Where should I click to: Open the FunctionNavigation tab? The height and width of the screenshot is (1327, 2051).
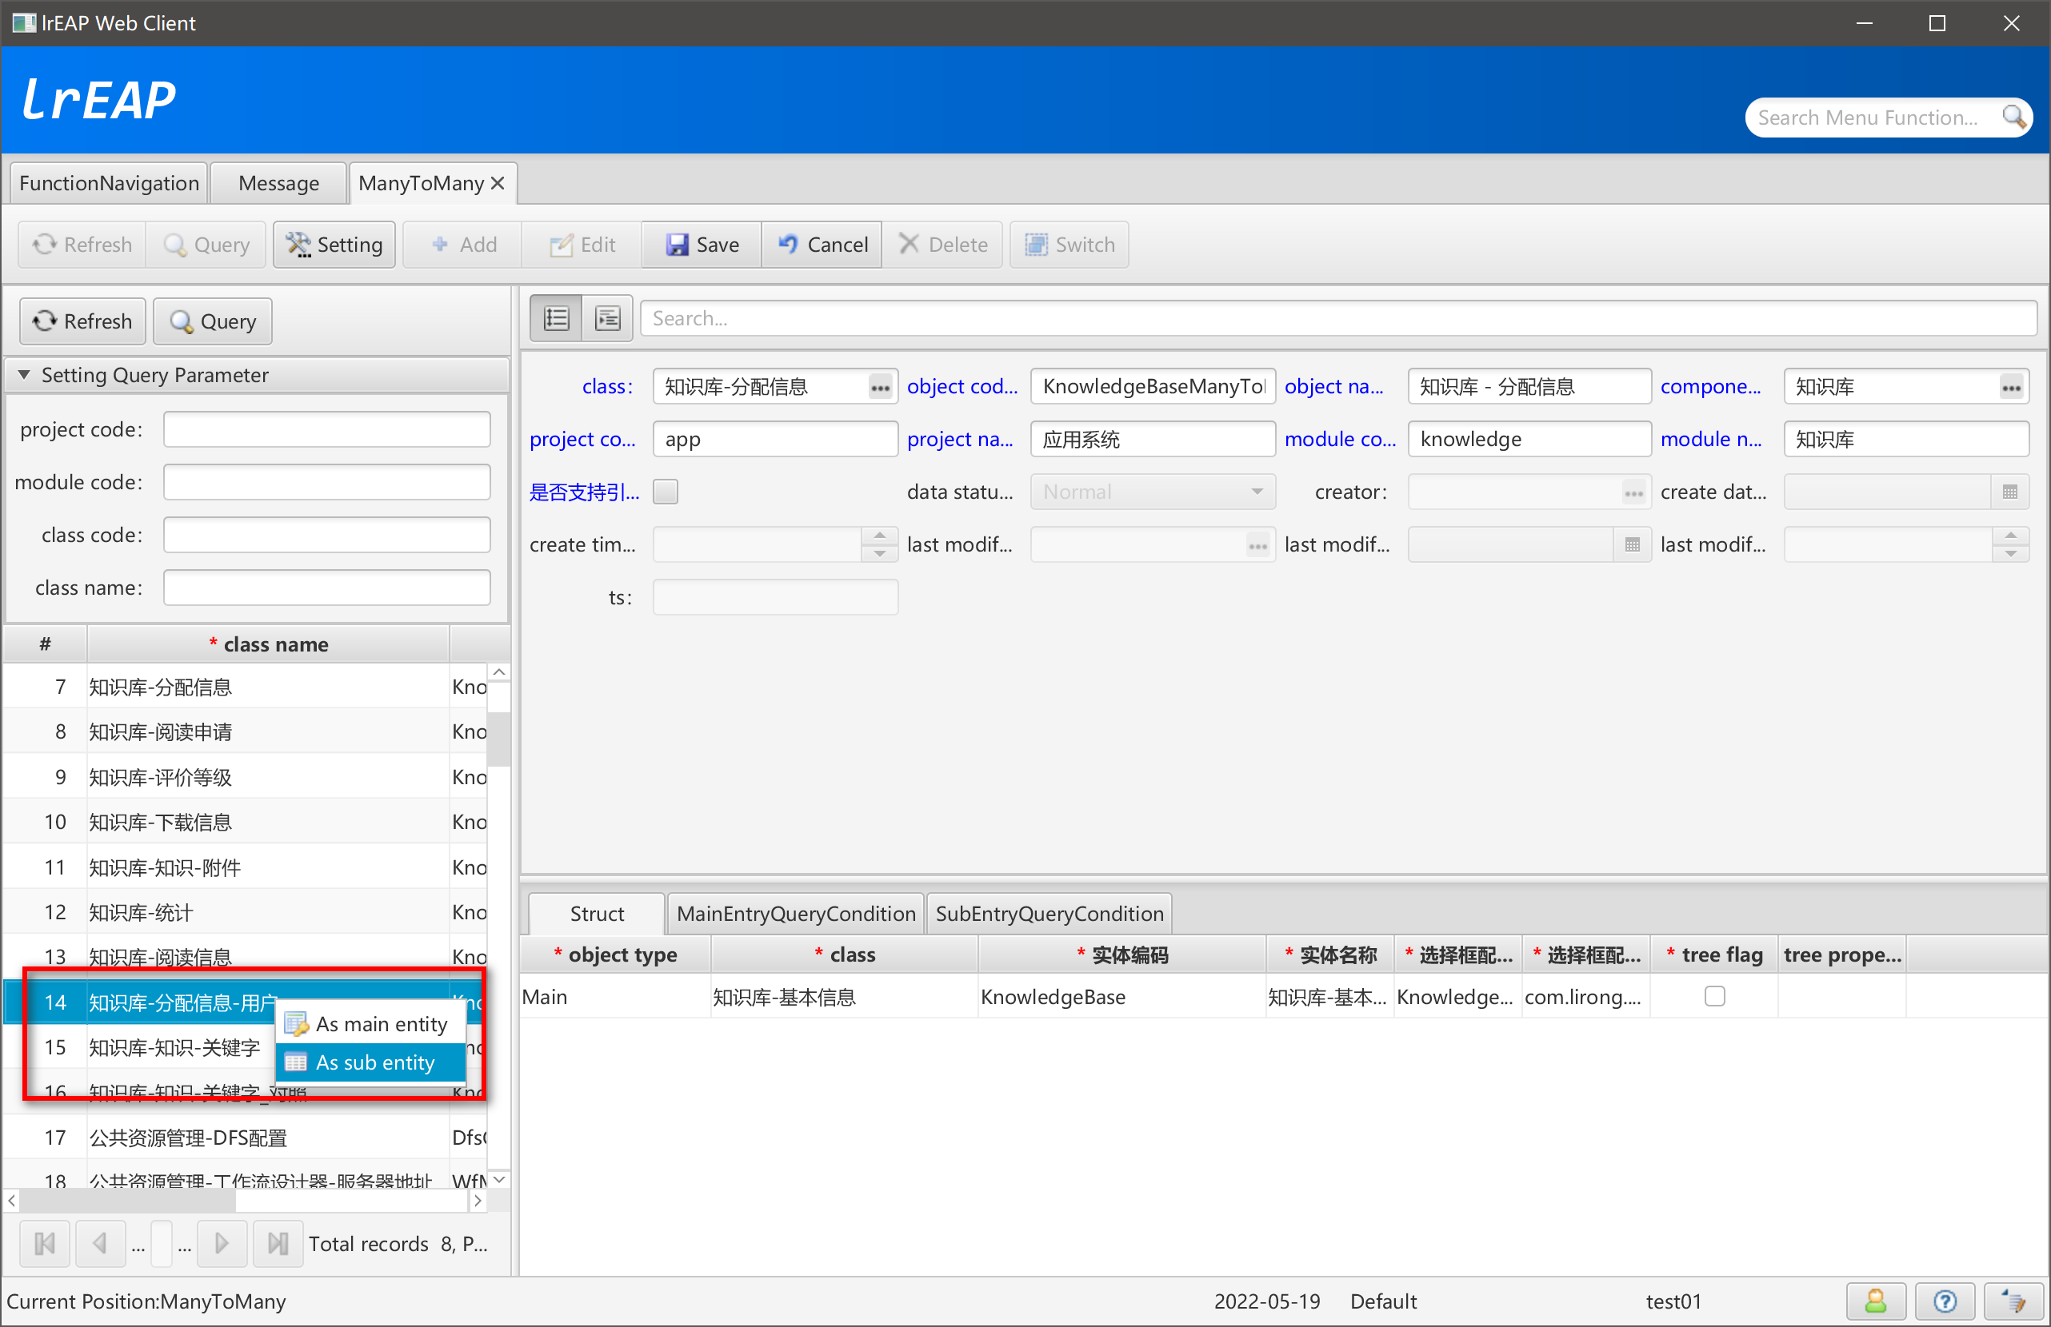click(x=109, y=183)
